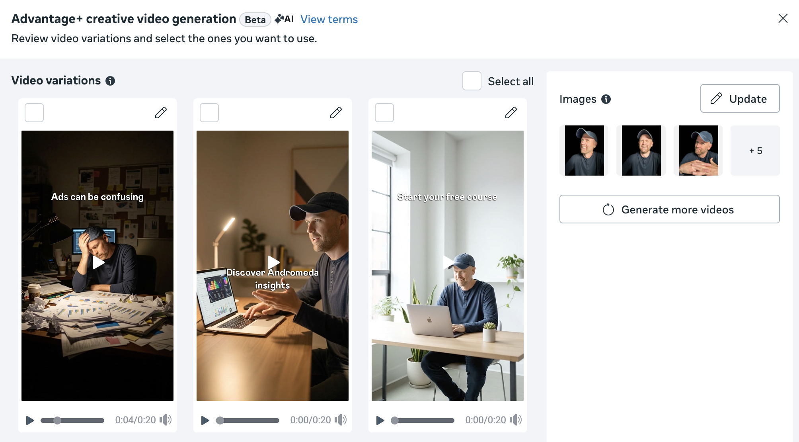Image resolution: width=799 pixels, height=442 pixels.
Task: Click Generate more videos button
Action: [669, 209]
